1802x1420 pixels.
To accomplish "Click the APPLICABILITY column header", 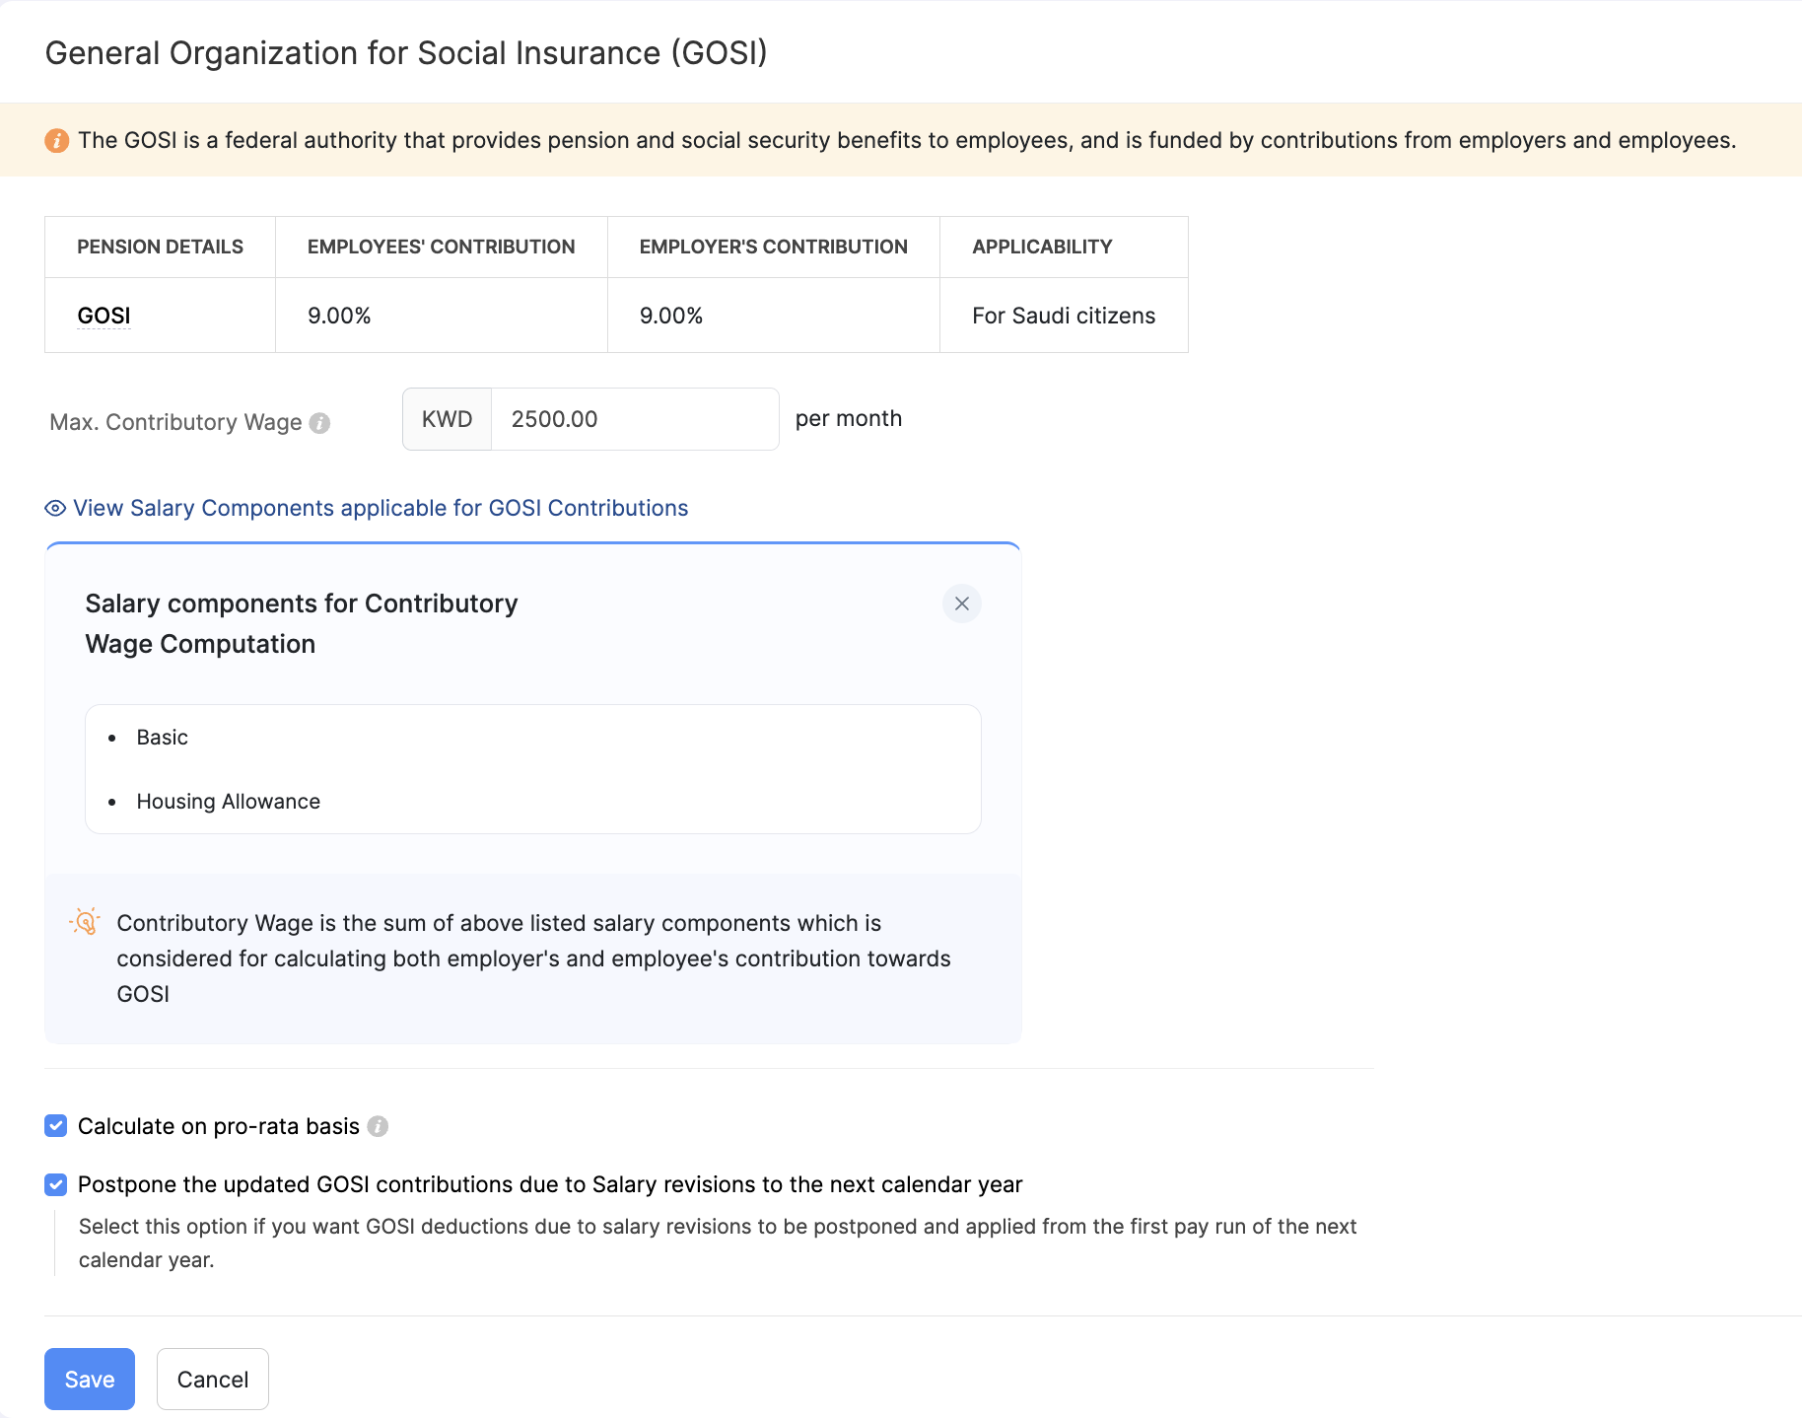I will tap(1041, 247).
